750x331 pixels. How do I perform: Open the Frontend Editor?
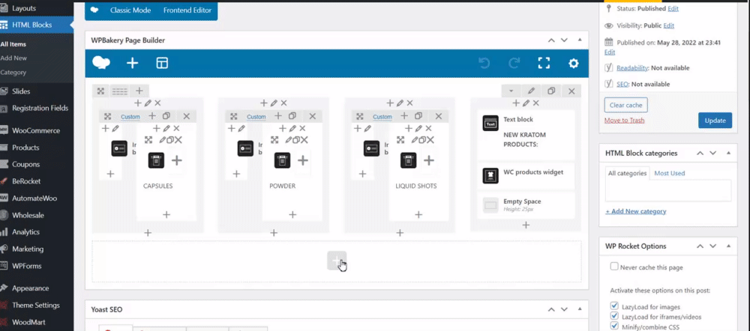point(187,10)
